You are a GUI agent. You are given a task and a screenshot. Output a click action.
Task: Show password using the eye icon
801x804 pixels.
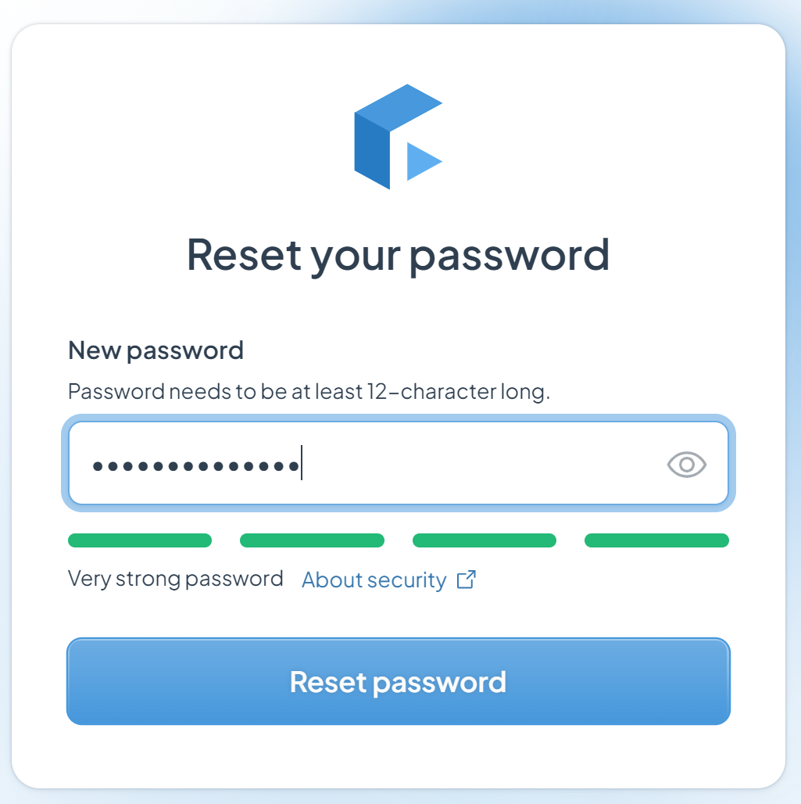pyautogui.click(x=687, y=465)
